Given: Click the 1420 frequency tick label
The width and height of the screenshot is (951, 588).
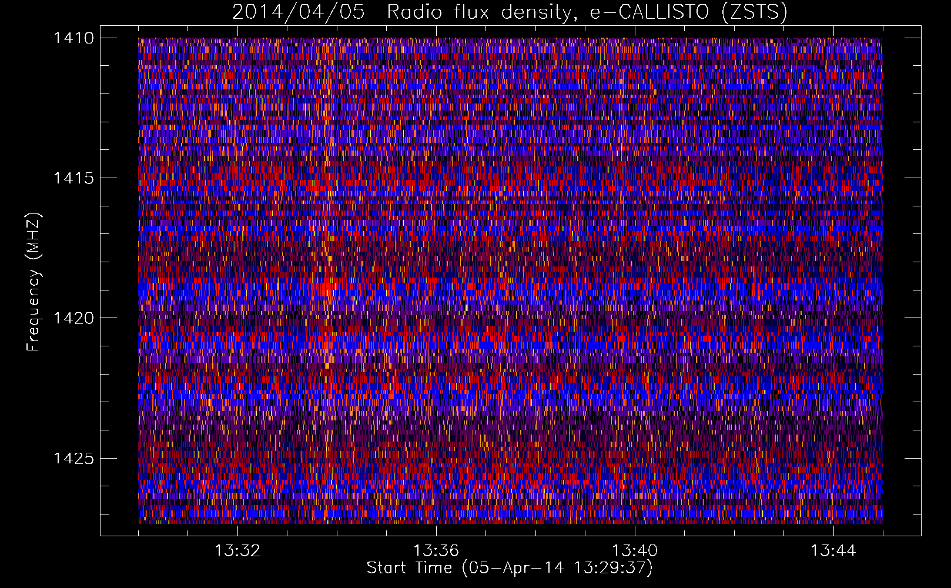Looking at the screenshot, I should [73, 318].
